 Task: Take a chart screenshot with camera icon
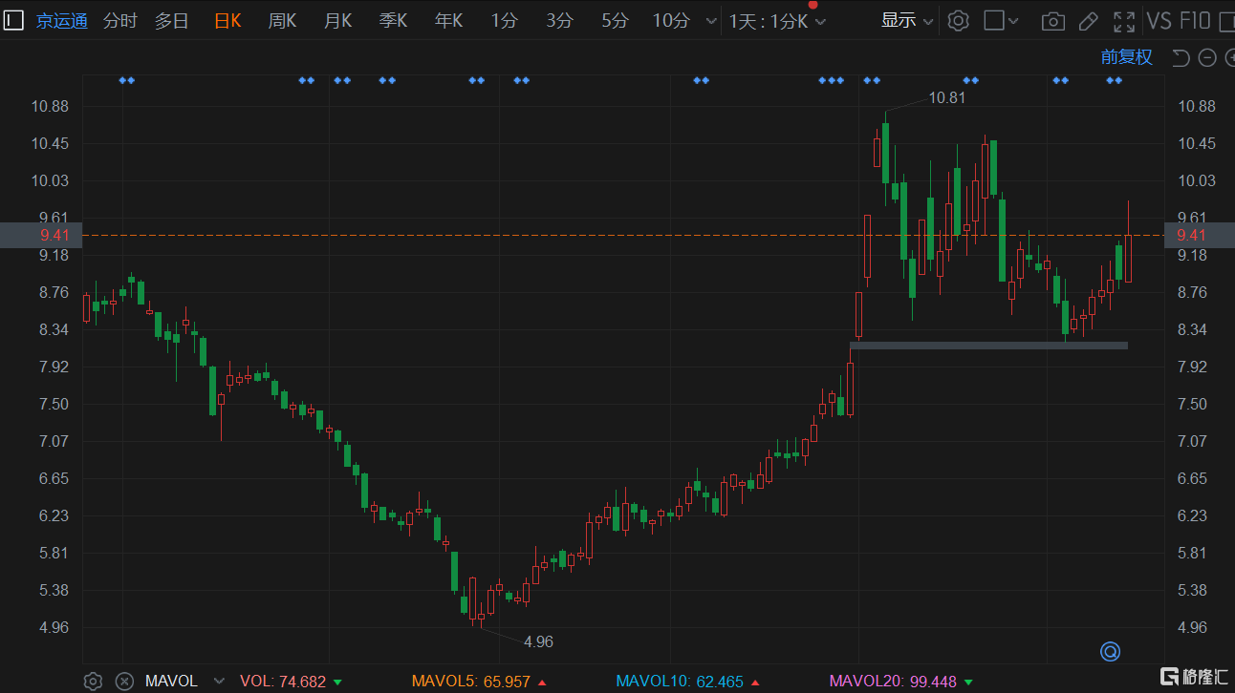[1053, 21]
